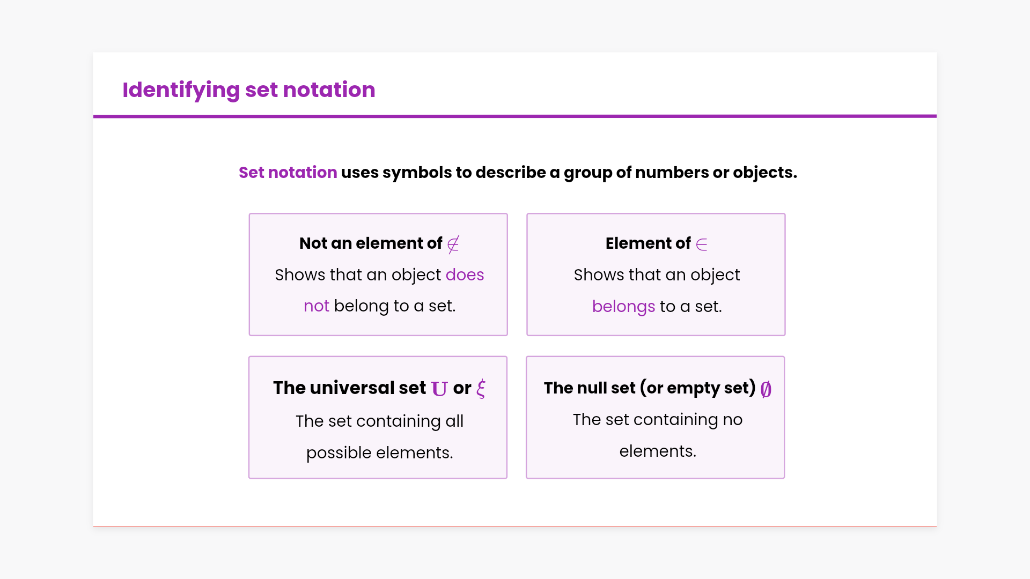Click the purple word 'does'
Viewport: 1030px width, 579px height.
pyautogui.click(x=465, y=274)
